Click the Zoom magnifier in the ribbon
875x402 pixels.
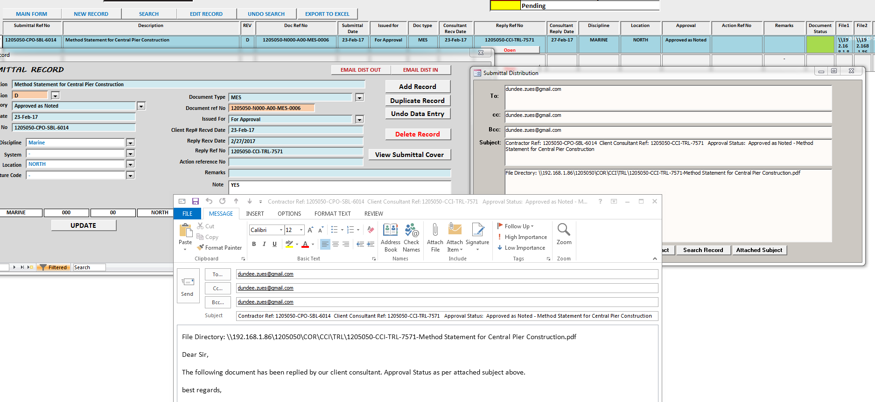point(564,234)
